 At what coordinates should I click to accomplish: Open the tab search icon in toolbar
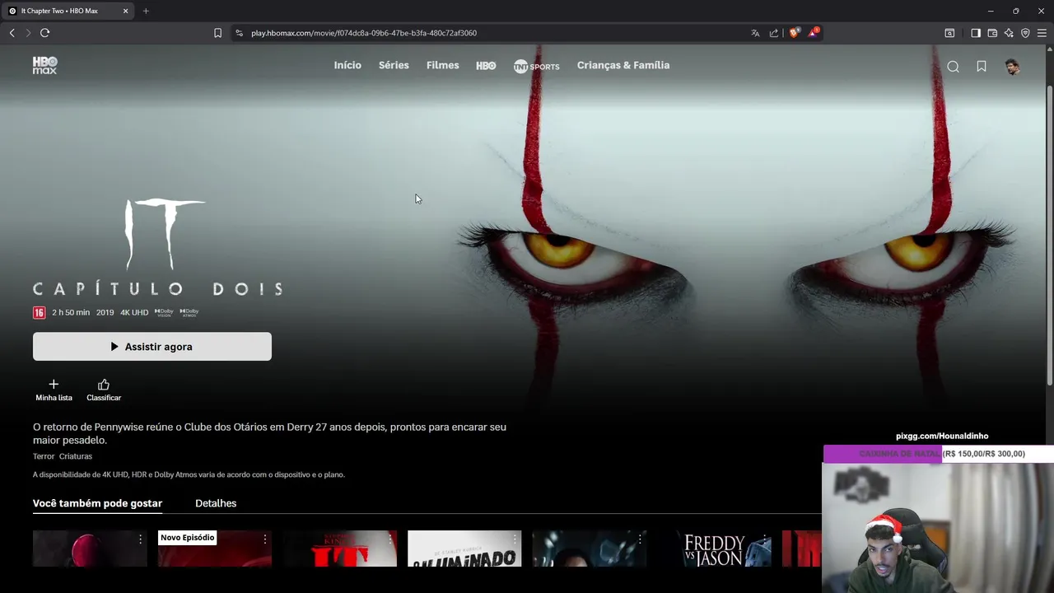pyautogui.click(x=949, y=33)
